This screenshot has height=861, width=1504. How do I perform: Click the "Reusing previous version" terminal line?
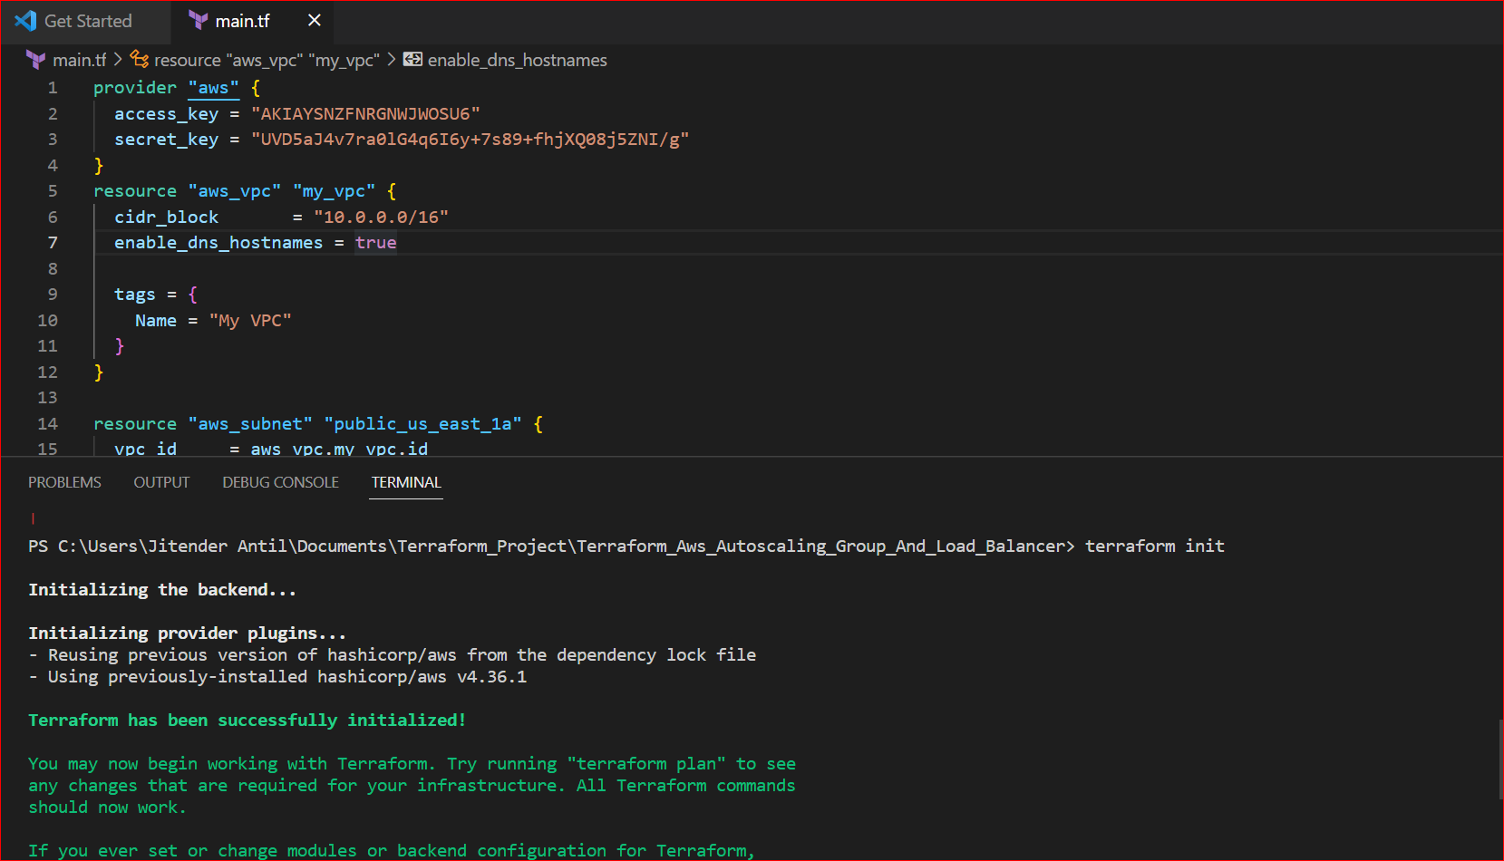tap(392, 655)
